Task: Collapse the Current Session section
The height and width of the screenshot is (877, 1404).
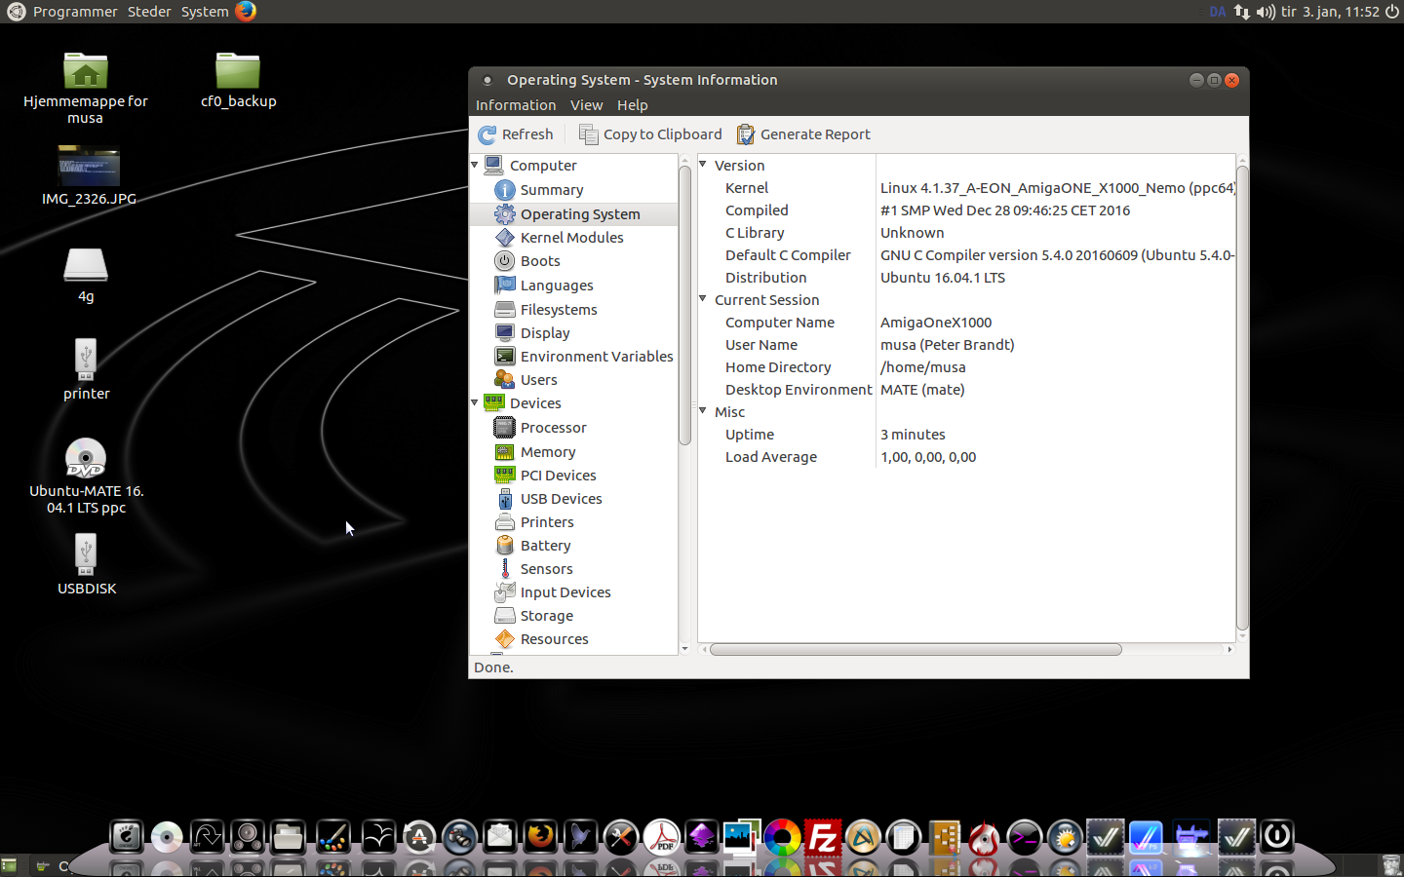Action: click(703, 299)
